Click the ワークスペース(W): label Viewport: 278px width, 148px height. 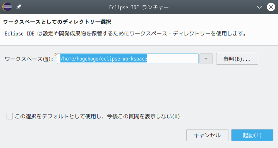29,59
